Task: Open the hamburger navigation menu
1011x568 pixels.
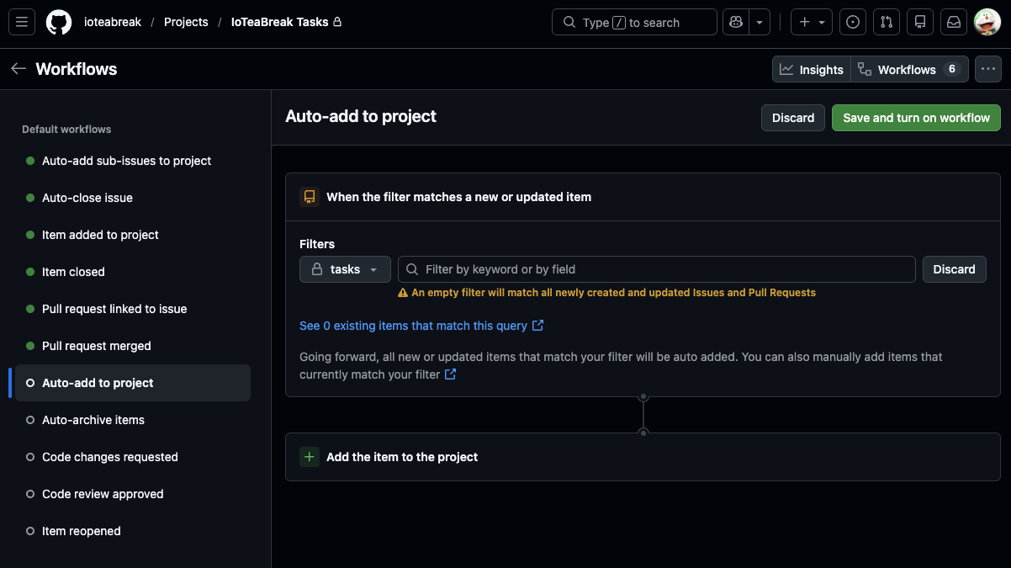Action: tap(22, 23)
